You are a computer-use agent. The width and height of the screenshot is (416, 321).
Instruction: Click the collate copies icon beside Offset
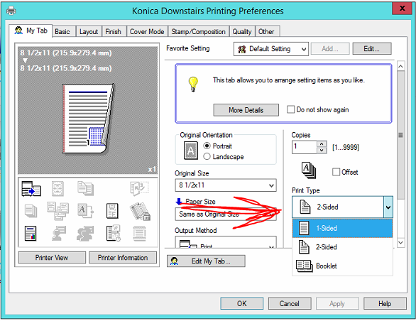click(x=309, y=170)
